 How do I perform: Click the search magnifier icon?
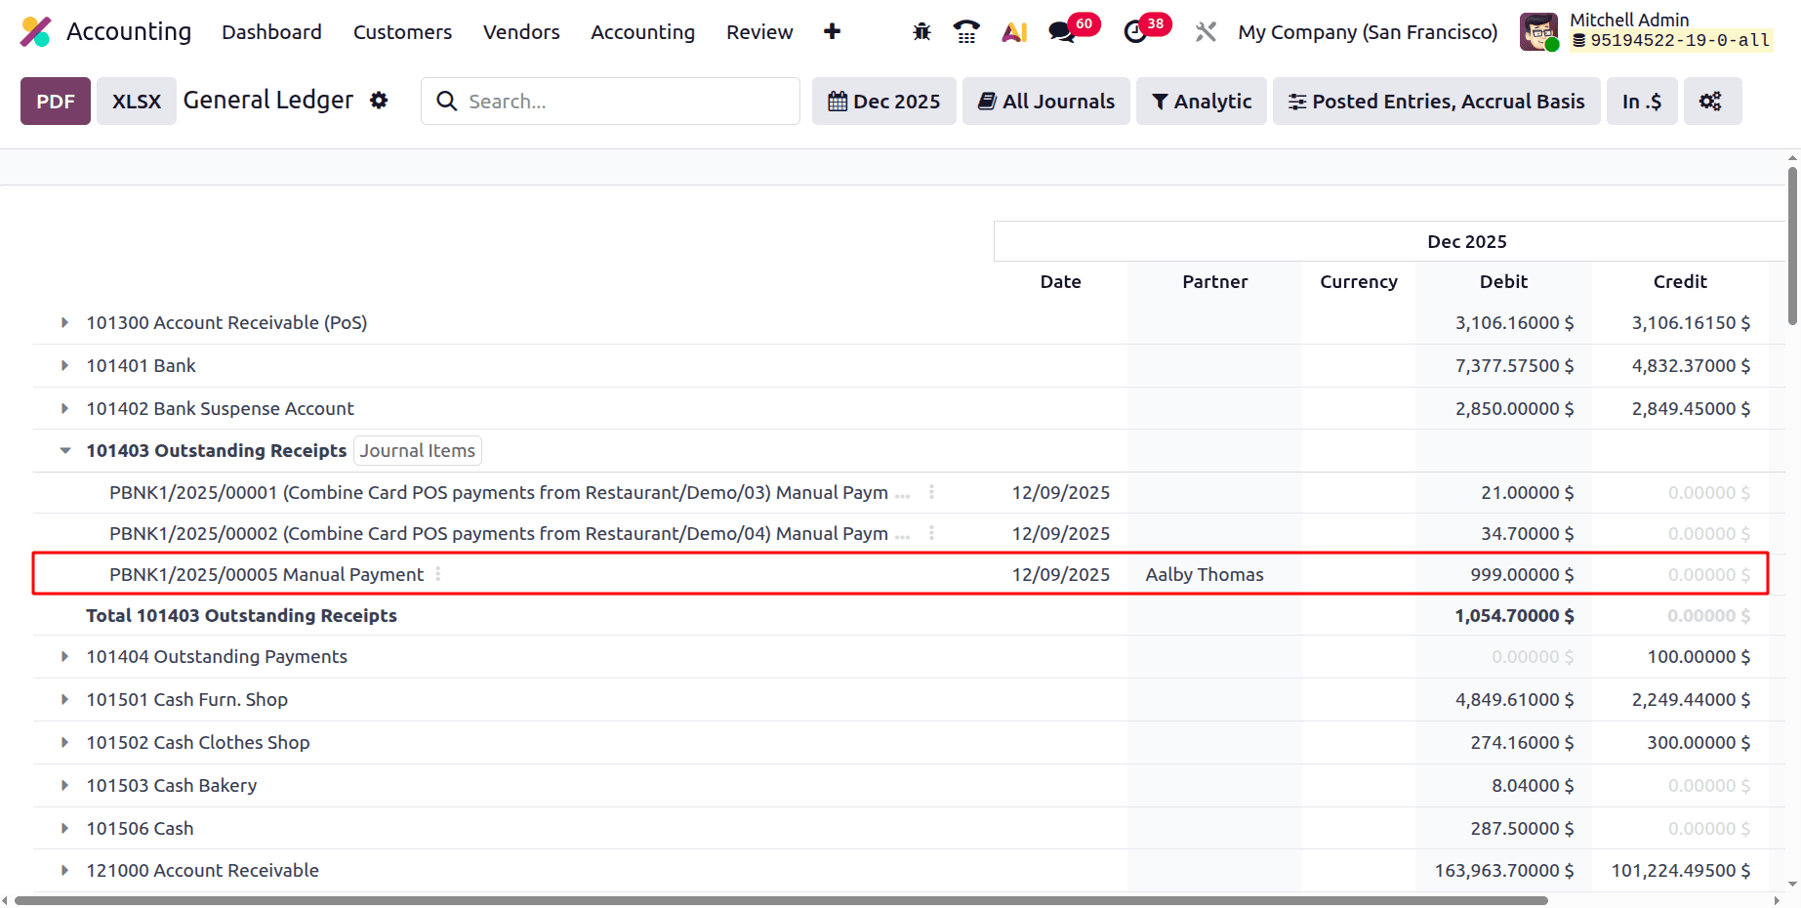pyautogui.click(x=447, y=101)
